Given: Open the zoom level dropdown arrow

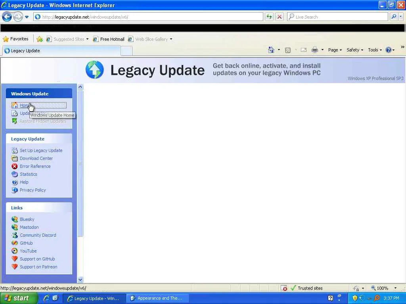Looking at the screenshot, I should (x=395, y=288).
